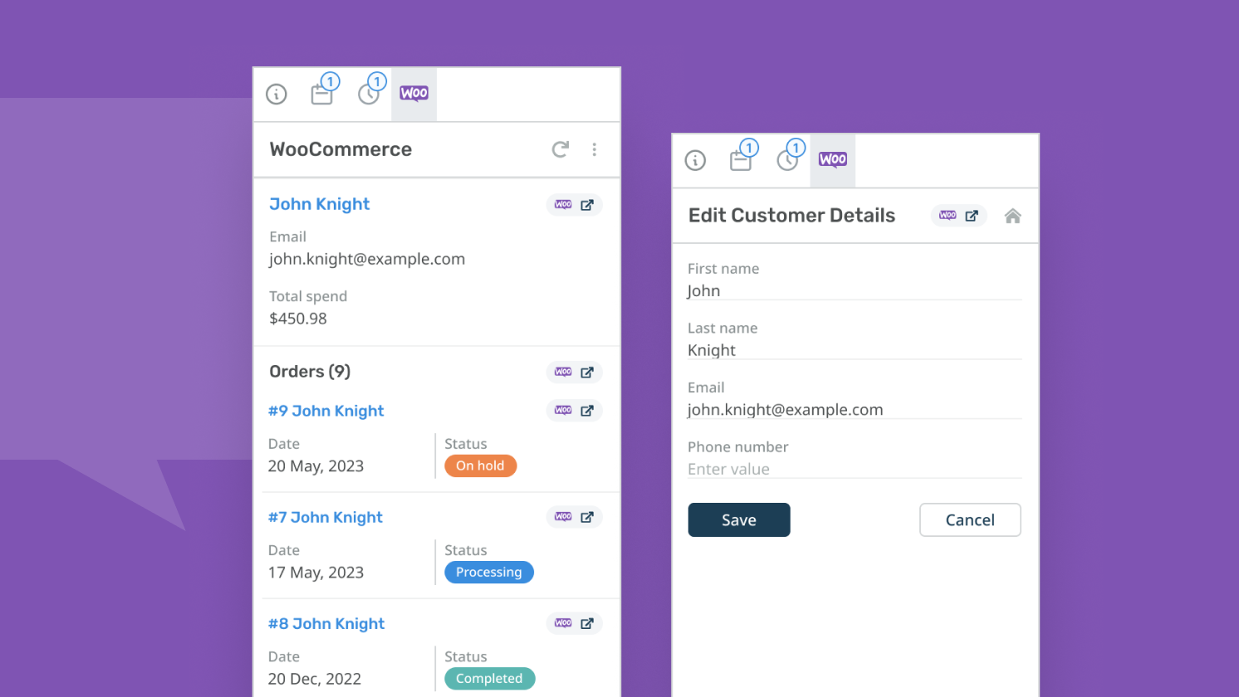Save the customer details

[738, 519]
